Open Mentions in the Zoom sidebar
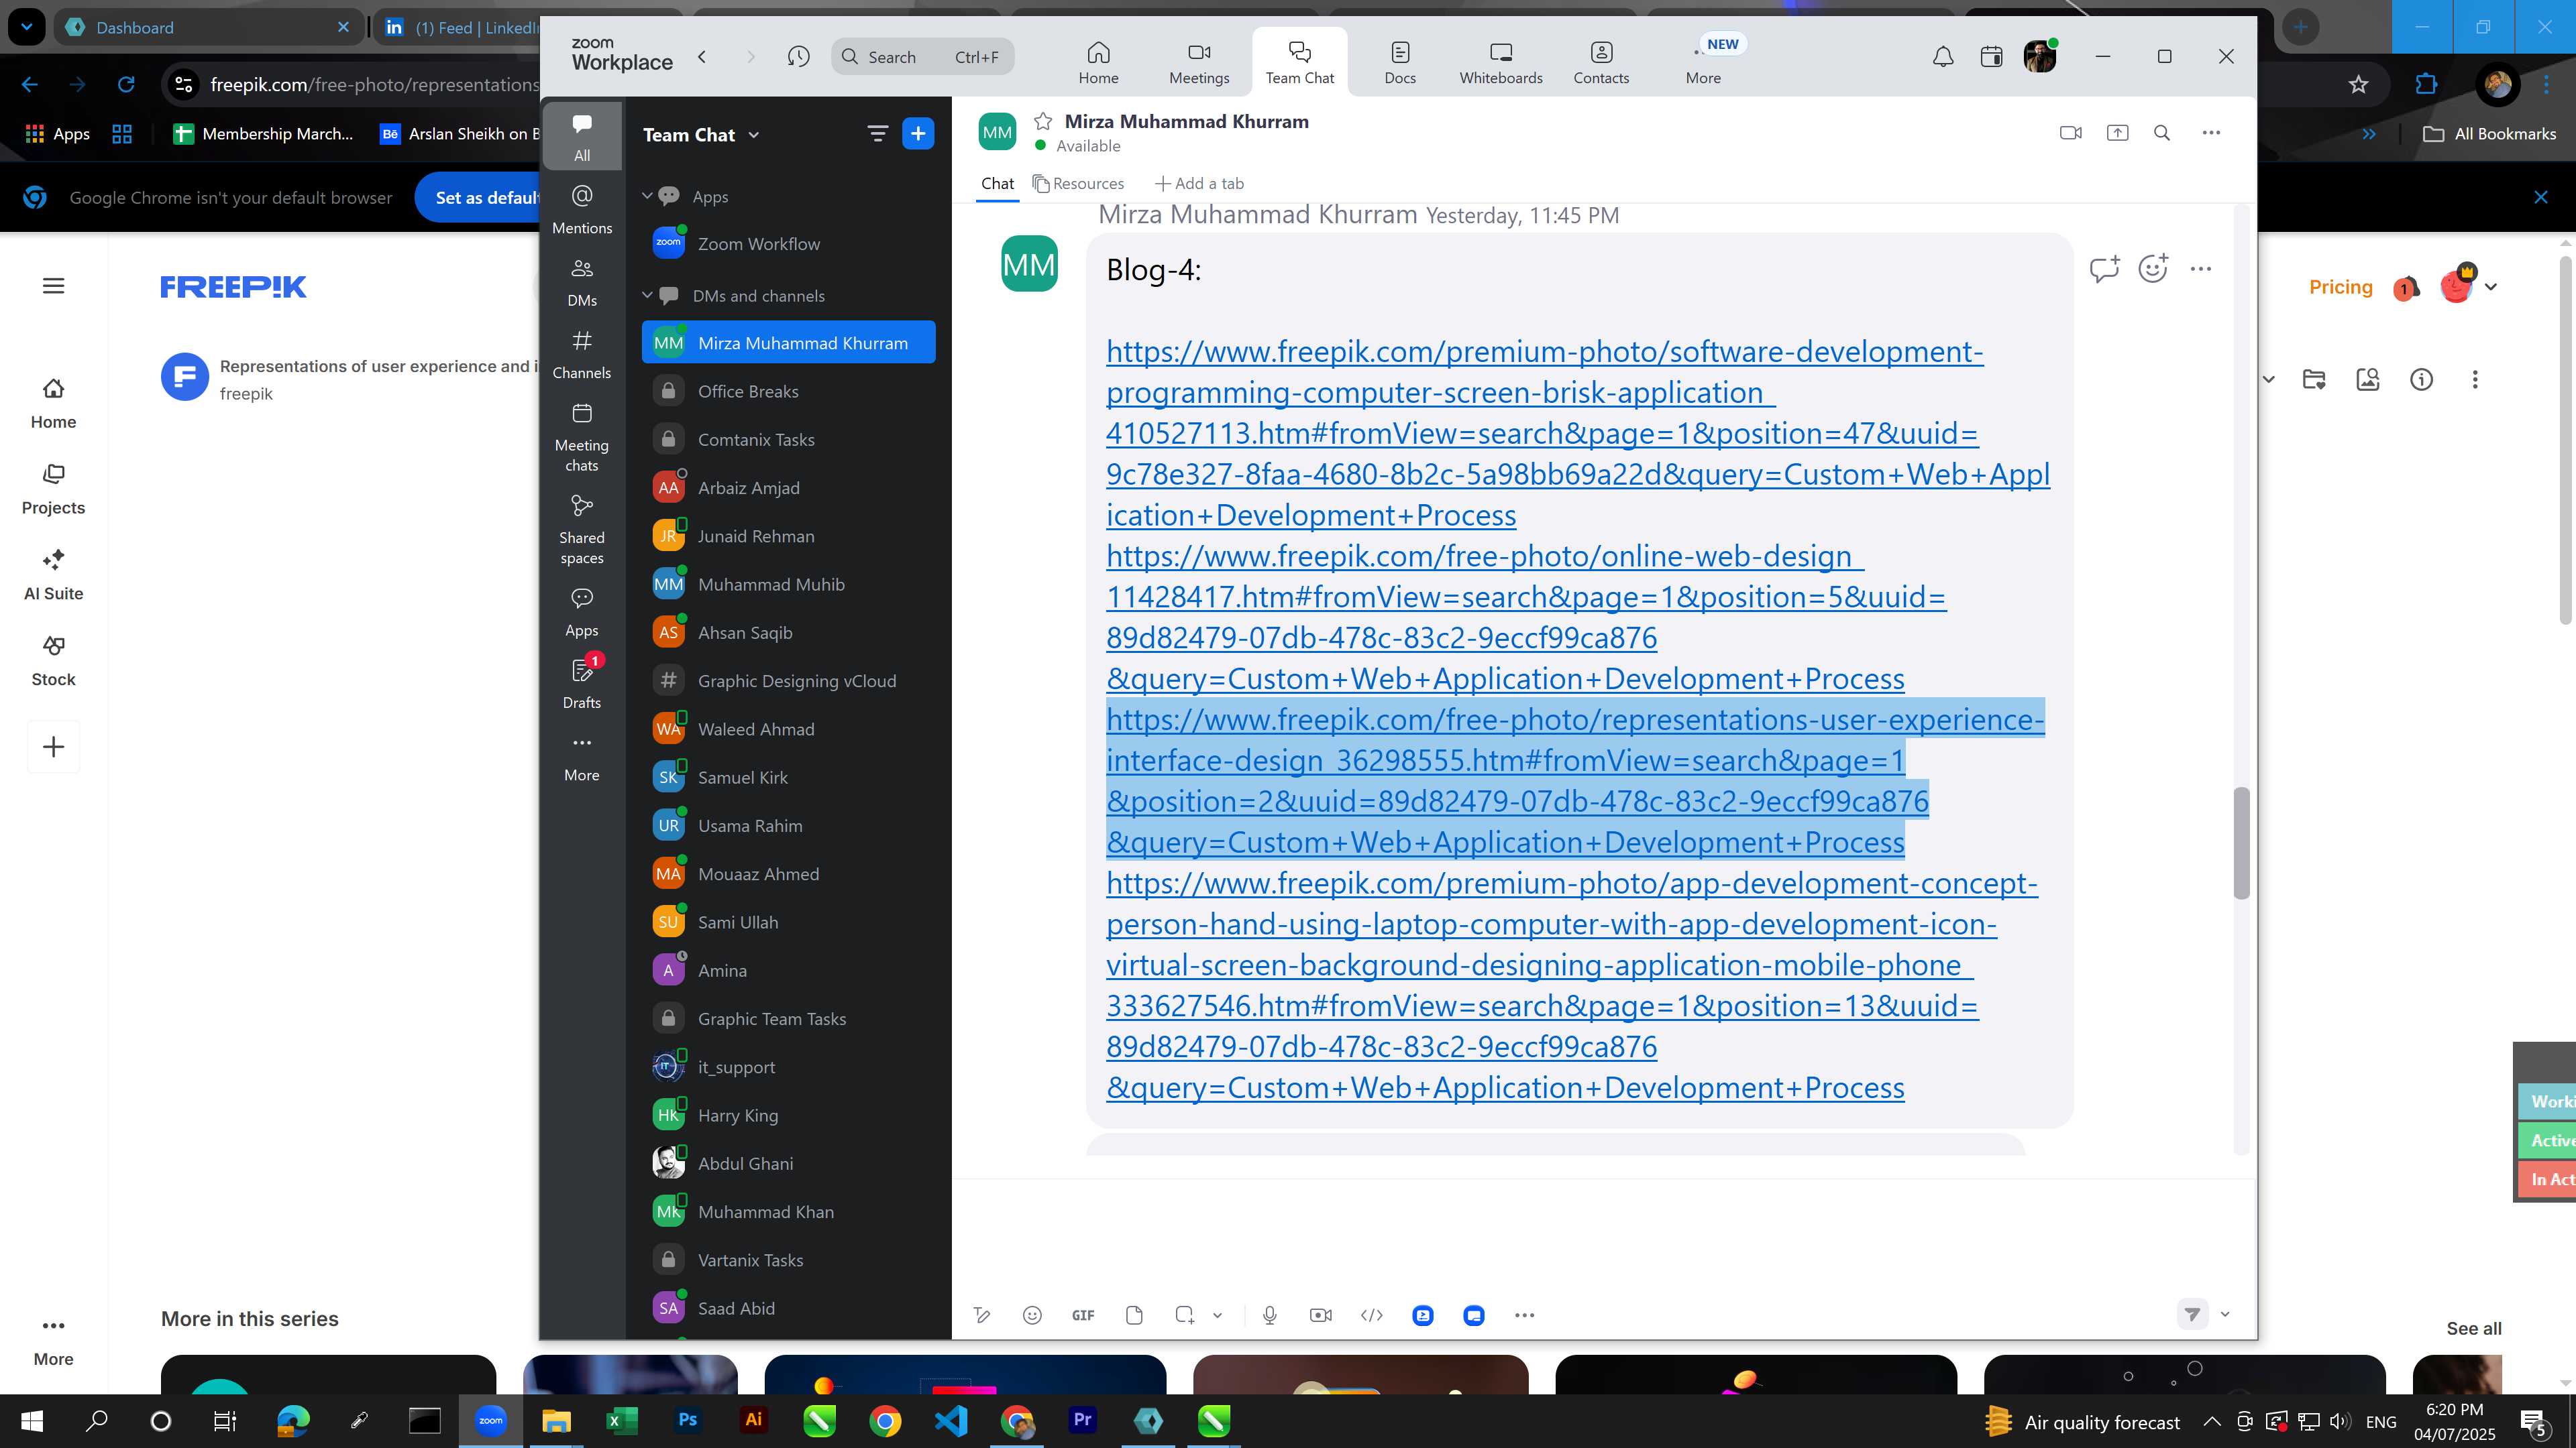The width and height of the screenshot is (2576, 1448). click(x=582, y=209)
